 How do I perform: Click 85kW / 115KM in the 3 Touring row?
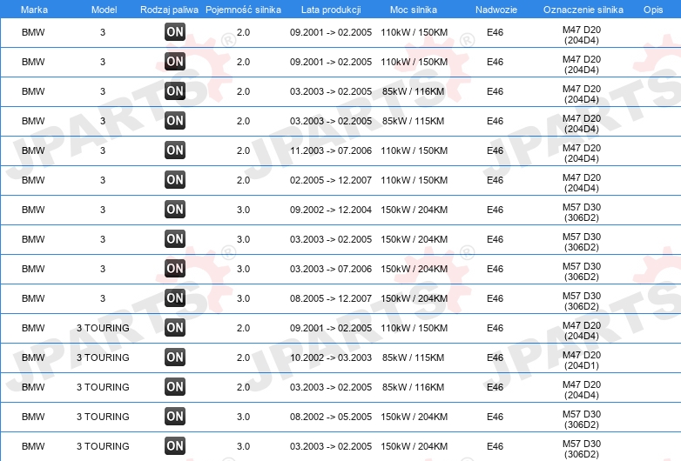(413, 357)
